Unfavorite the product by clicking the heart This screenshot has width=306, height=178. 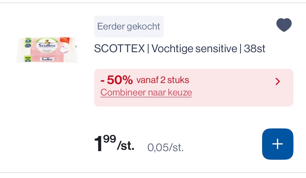(x=284, y=25)
